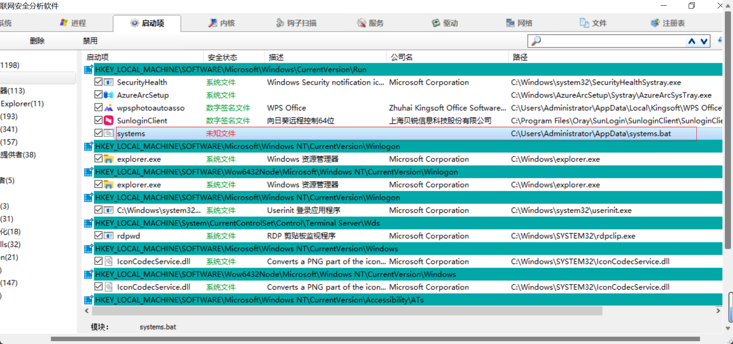Click the 驱动 tab icon

coord(436,23)
